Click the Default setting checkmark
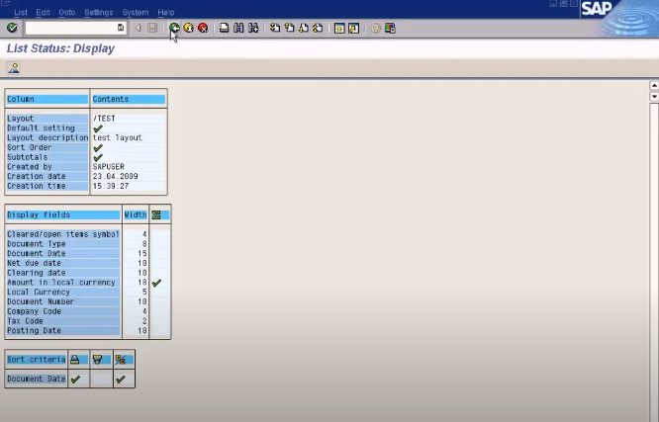This screenshot has height=422, width=659. pos(98,128)
